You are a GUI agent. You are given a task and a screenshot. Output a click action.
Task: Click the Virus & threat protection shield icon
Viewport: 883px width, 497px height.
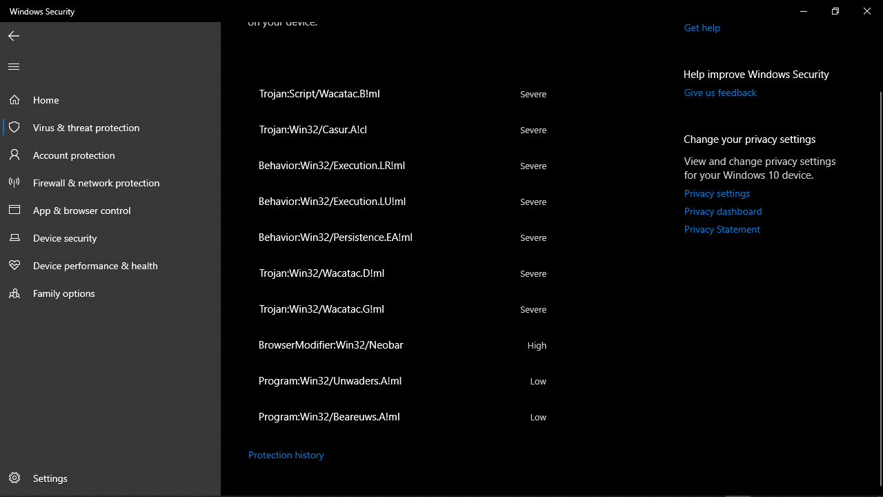pyautogui.click(x=14, y=128)
